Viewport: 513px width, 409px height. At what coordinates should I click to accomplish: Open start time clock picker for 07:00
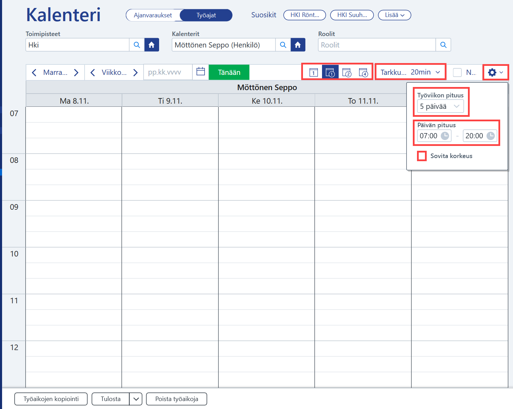coord(445,136)
